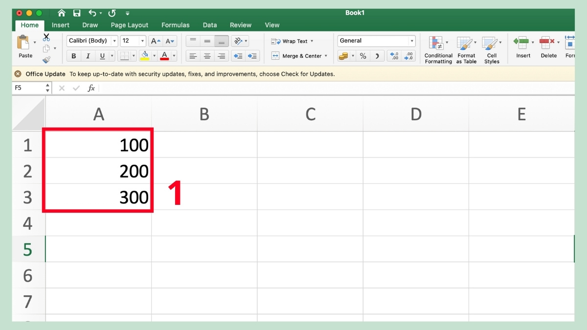Click the Increase Decimal icon
This screenshot has width=587, height=330.
coord(394,56)
